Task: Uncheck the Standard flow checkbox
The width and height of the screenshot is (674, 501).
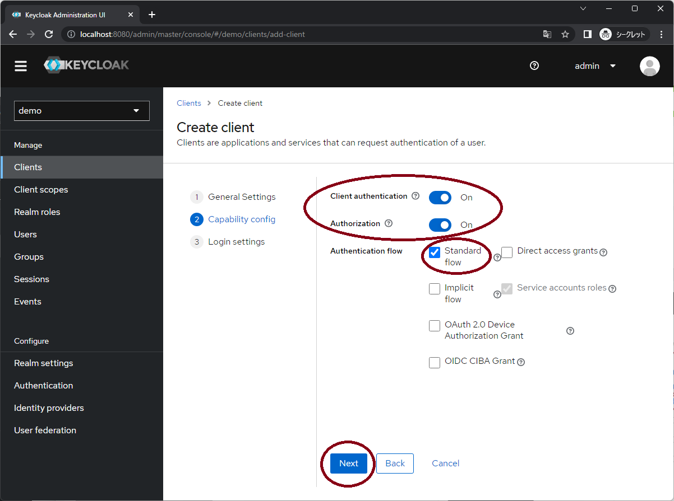Action: 434,252
